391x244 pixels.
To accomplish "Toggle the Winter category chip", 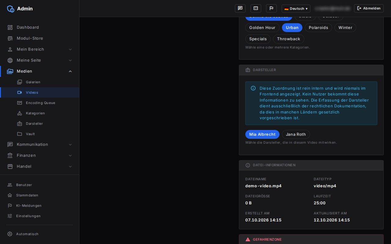I will [345, 27].
